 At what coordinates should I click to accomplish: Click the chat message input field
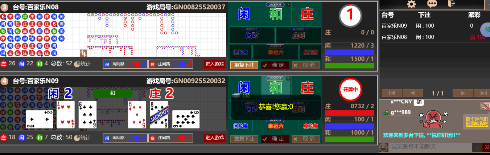430,147
